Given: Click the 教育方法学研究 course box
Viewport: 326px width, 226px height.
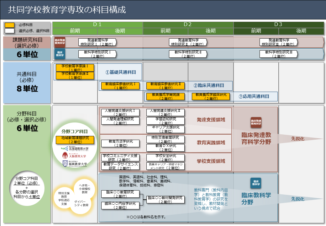Looking at the screenshot, I should (120, 143).
